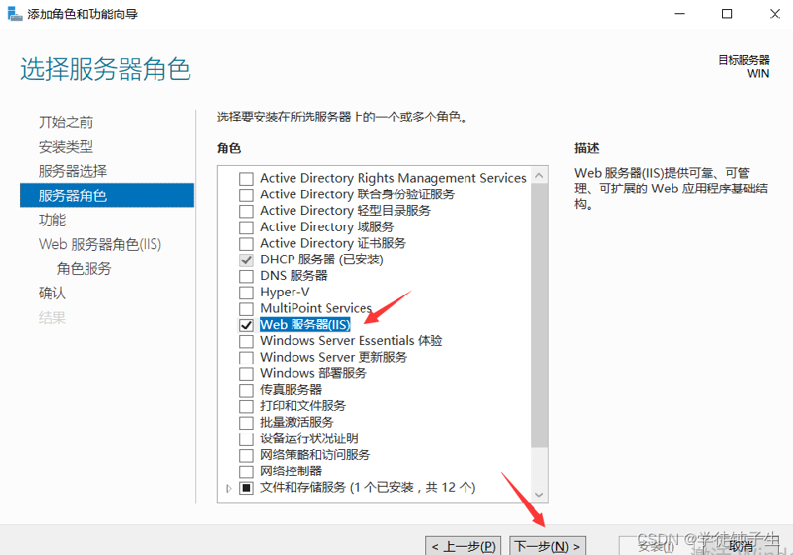This screenshot has width=793, height=555.
Task: Select the MultiPoint Services label
Action: click(316, 307)
